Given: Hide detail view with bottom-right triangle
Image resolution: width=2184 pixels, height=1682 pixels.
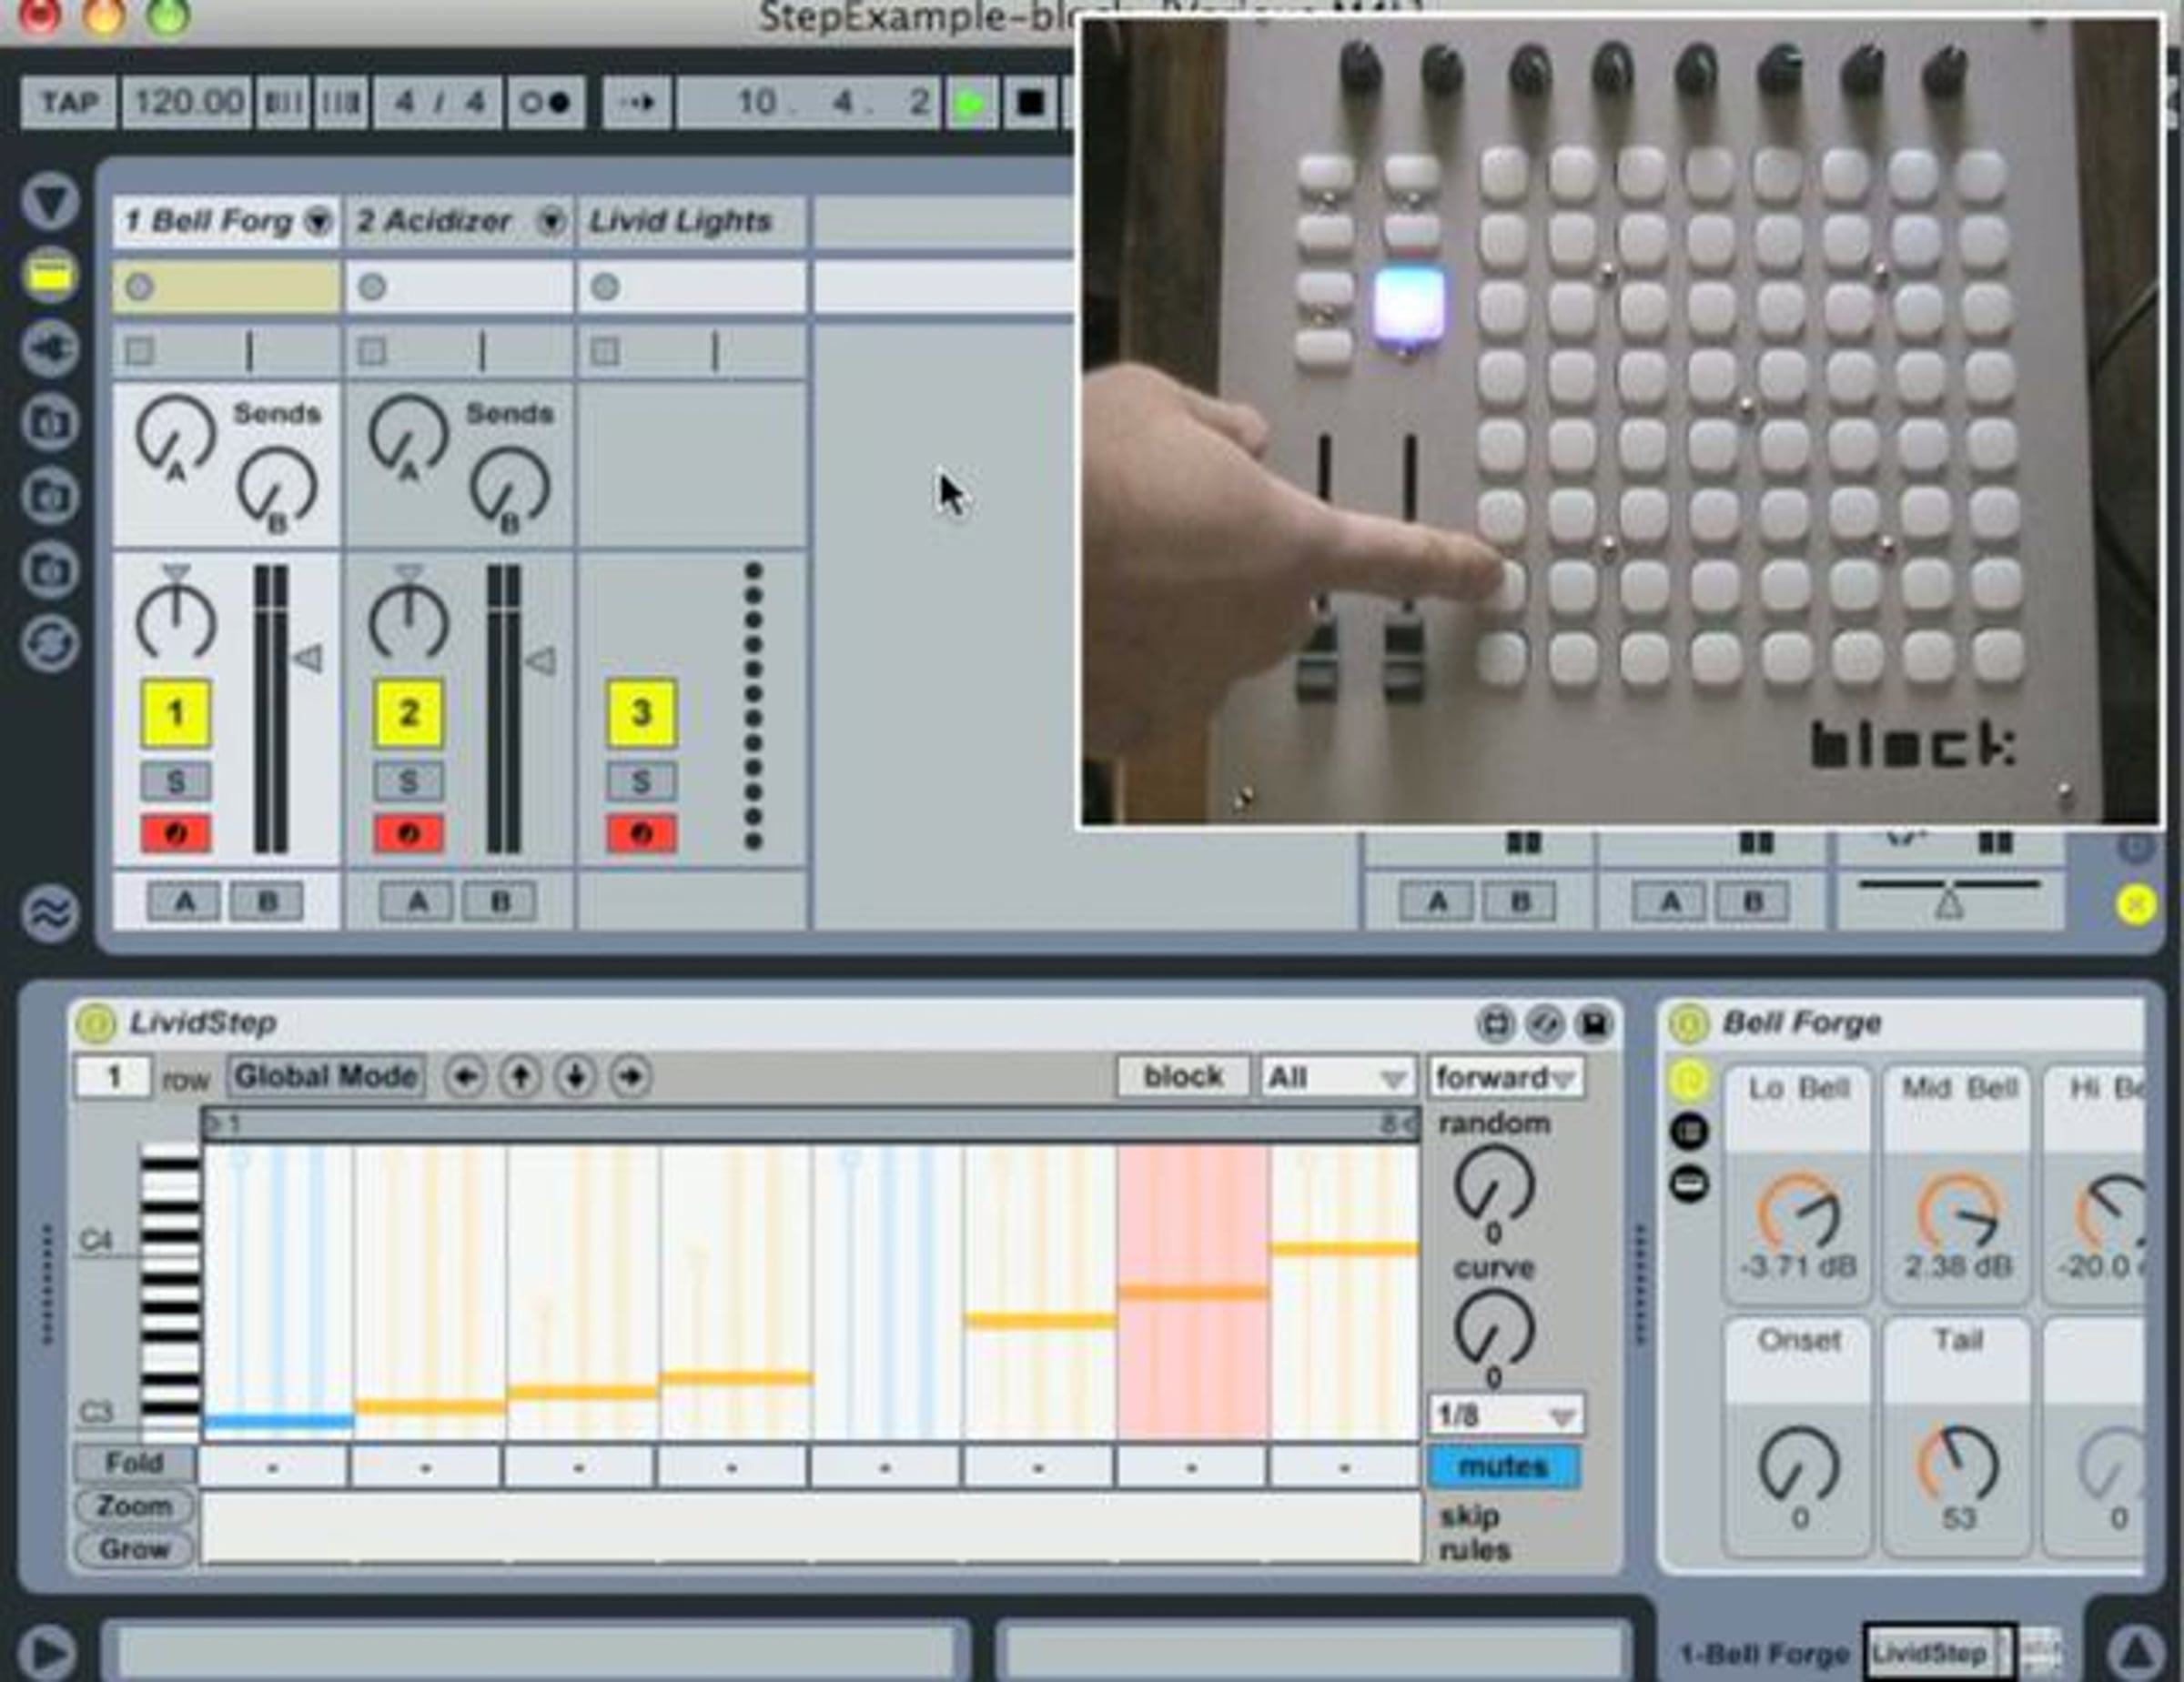Looking at the screenshot, I should 2135,1651.
